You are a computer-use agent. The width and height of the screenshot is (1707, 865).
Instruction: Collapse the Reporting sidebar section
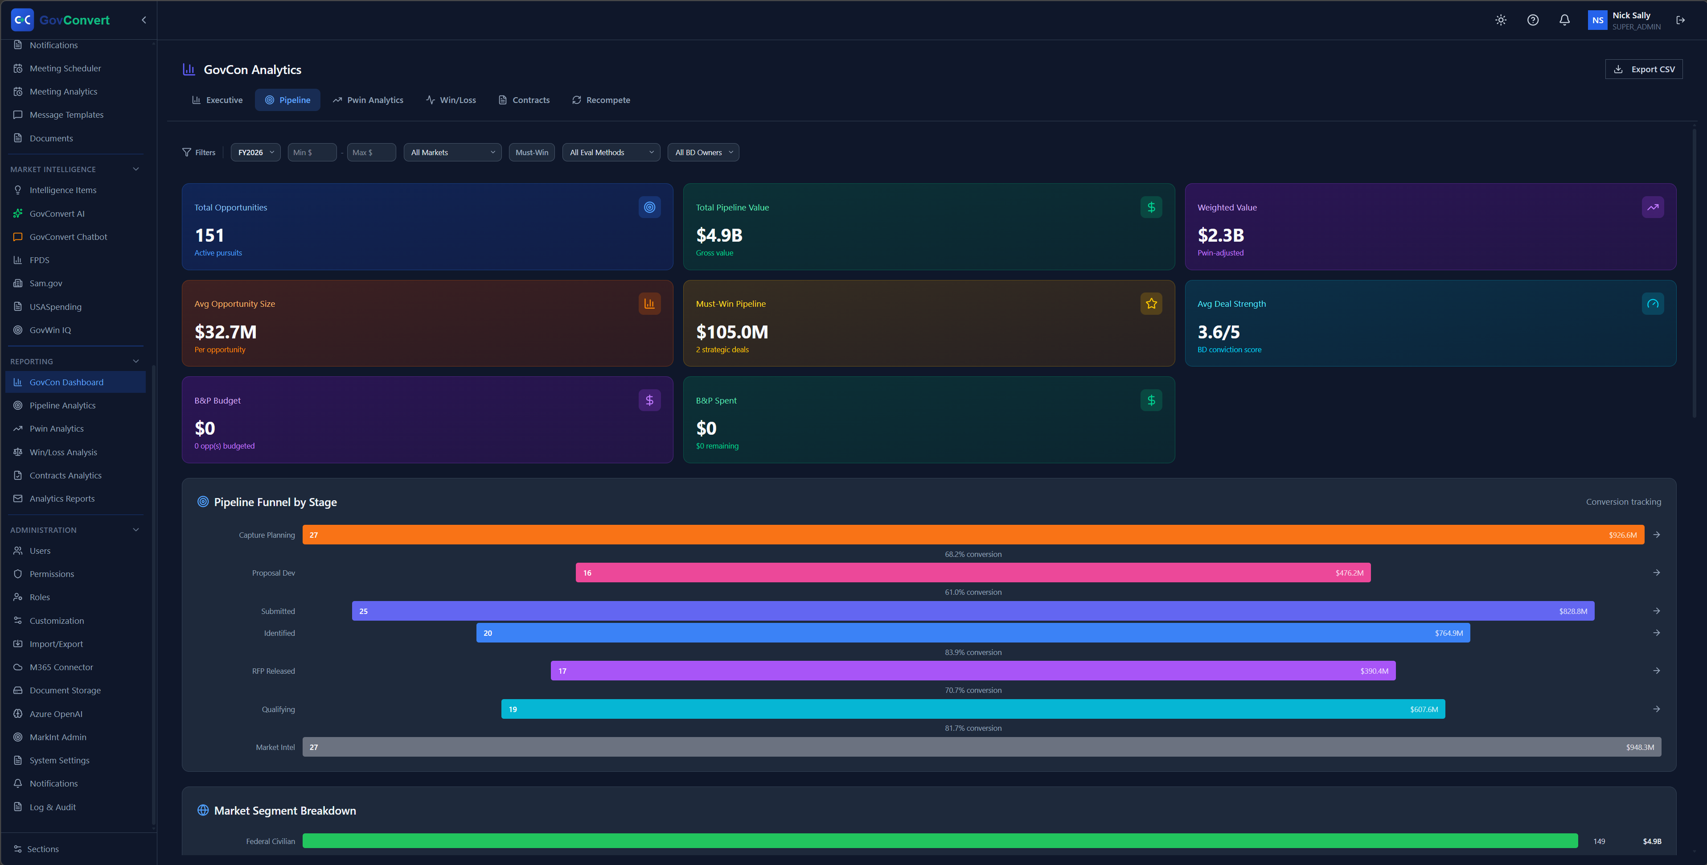click(136, 361)
